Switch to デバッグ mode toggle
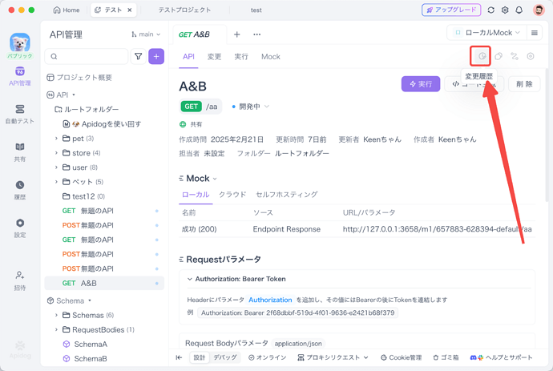The image size is (553, 371). point(224,357)
